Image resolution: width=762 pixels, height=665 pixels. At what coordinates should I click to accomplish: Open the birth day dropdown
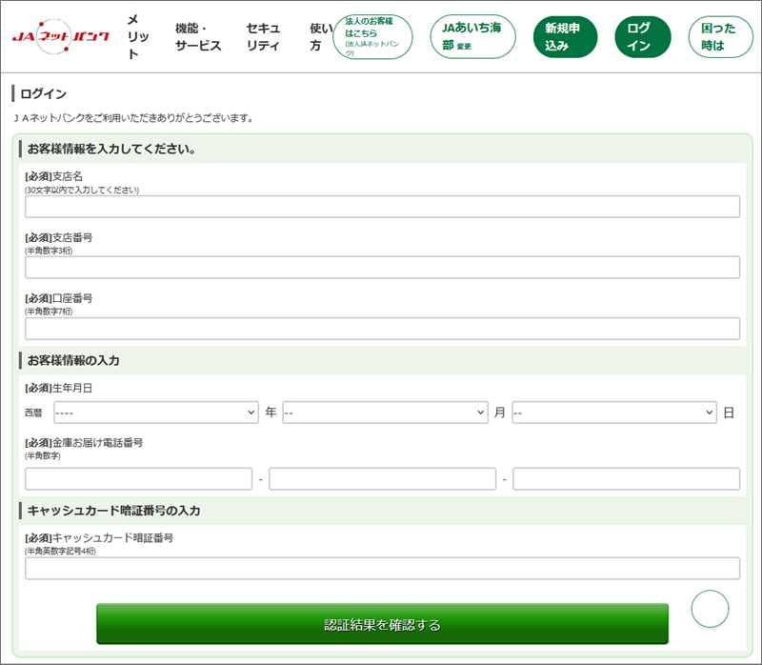(x=614, y=413)
